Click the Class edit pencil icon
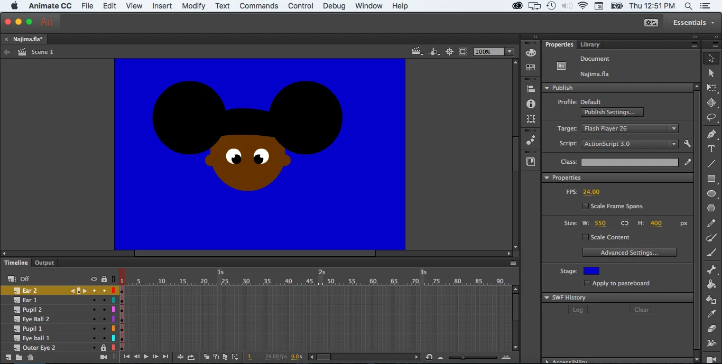This screenshot has height=364, width=722. 687,162
